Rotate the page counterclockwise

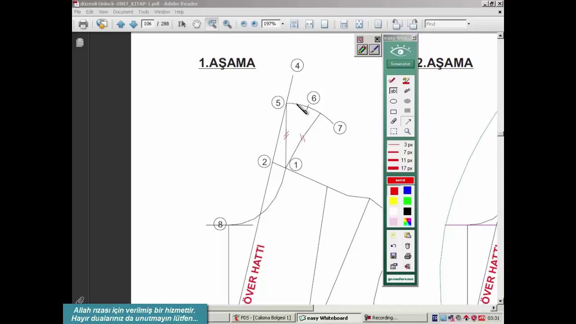click(x=397, y=24)
